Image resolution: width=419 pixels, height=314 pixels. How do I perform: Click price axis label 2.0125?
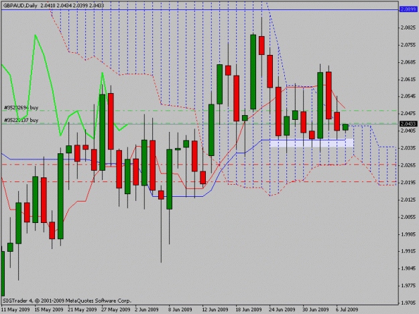408,200
